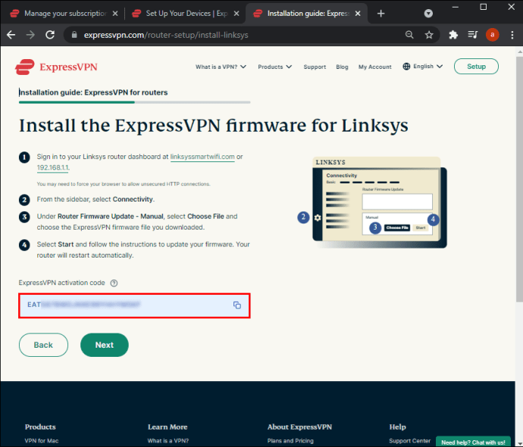
Task: Copy the activation code using the copy icon
Action: (236, 305)
